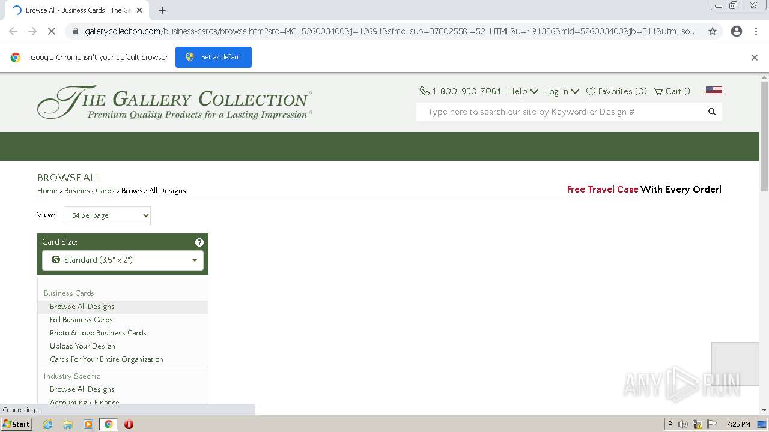Image resolution: width=769 pixels, height=432 pixels.
Task: Close the Browse All browser tab
Action: pos(139,10)
